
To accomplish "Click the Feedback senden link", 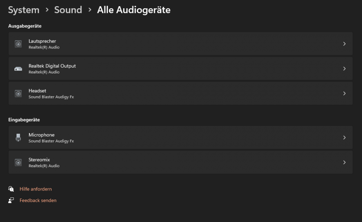I will coord(38,200).
